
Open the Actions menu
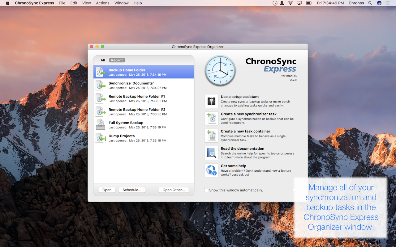102,3
